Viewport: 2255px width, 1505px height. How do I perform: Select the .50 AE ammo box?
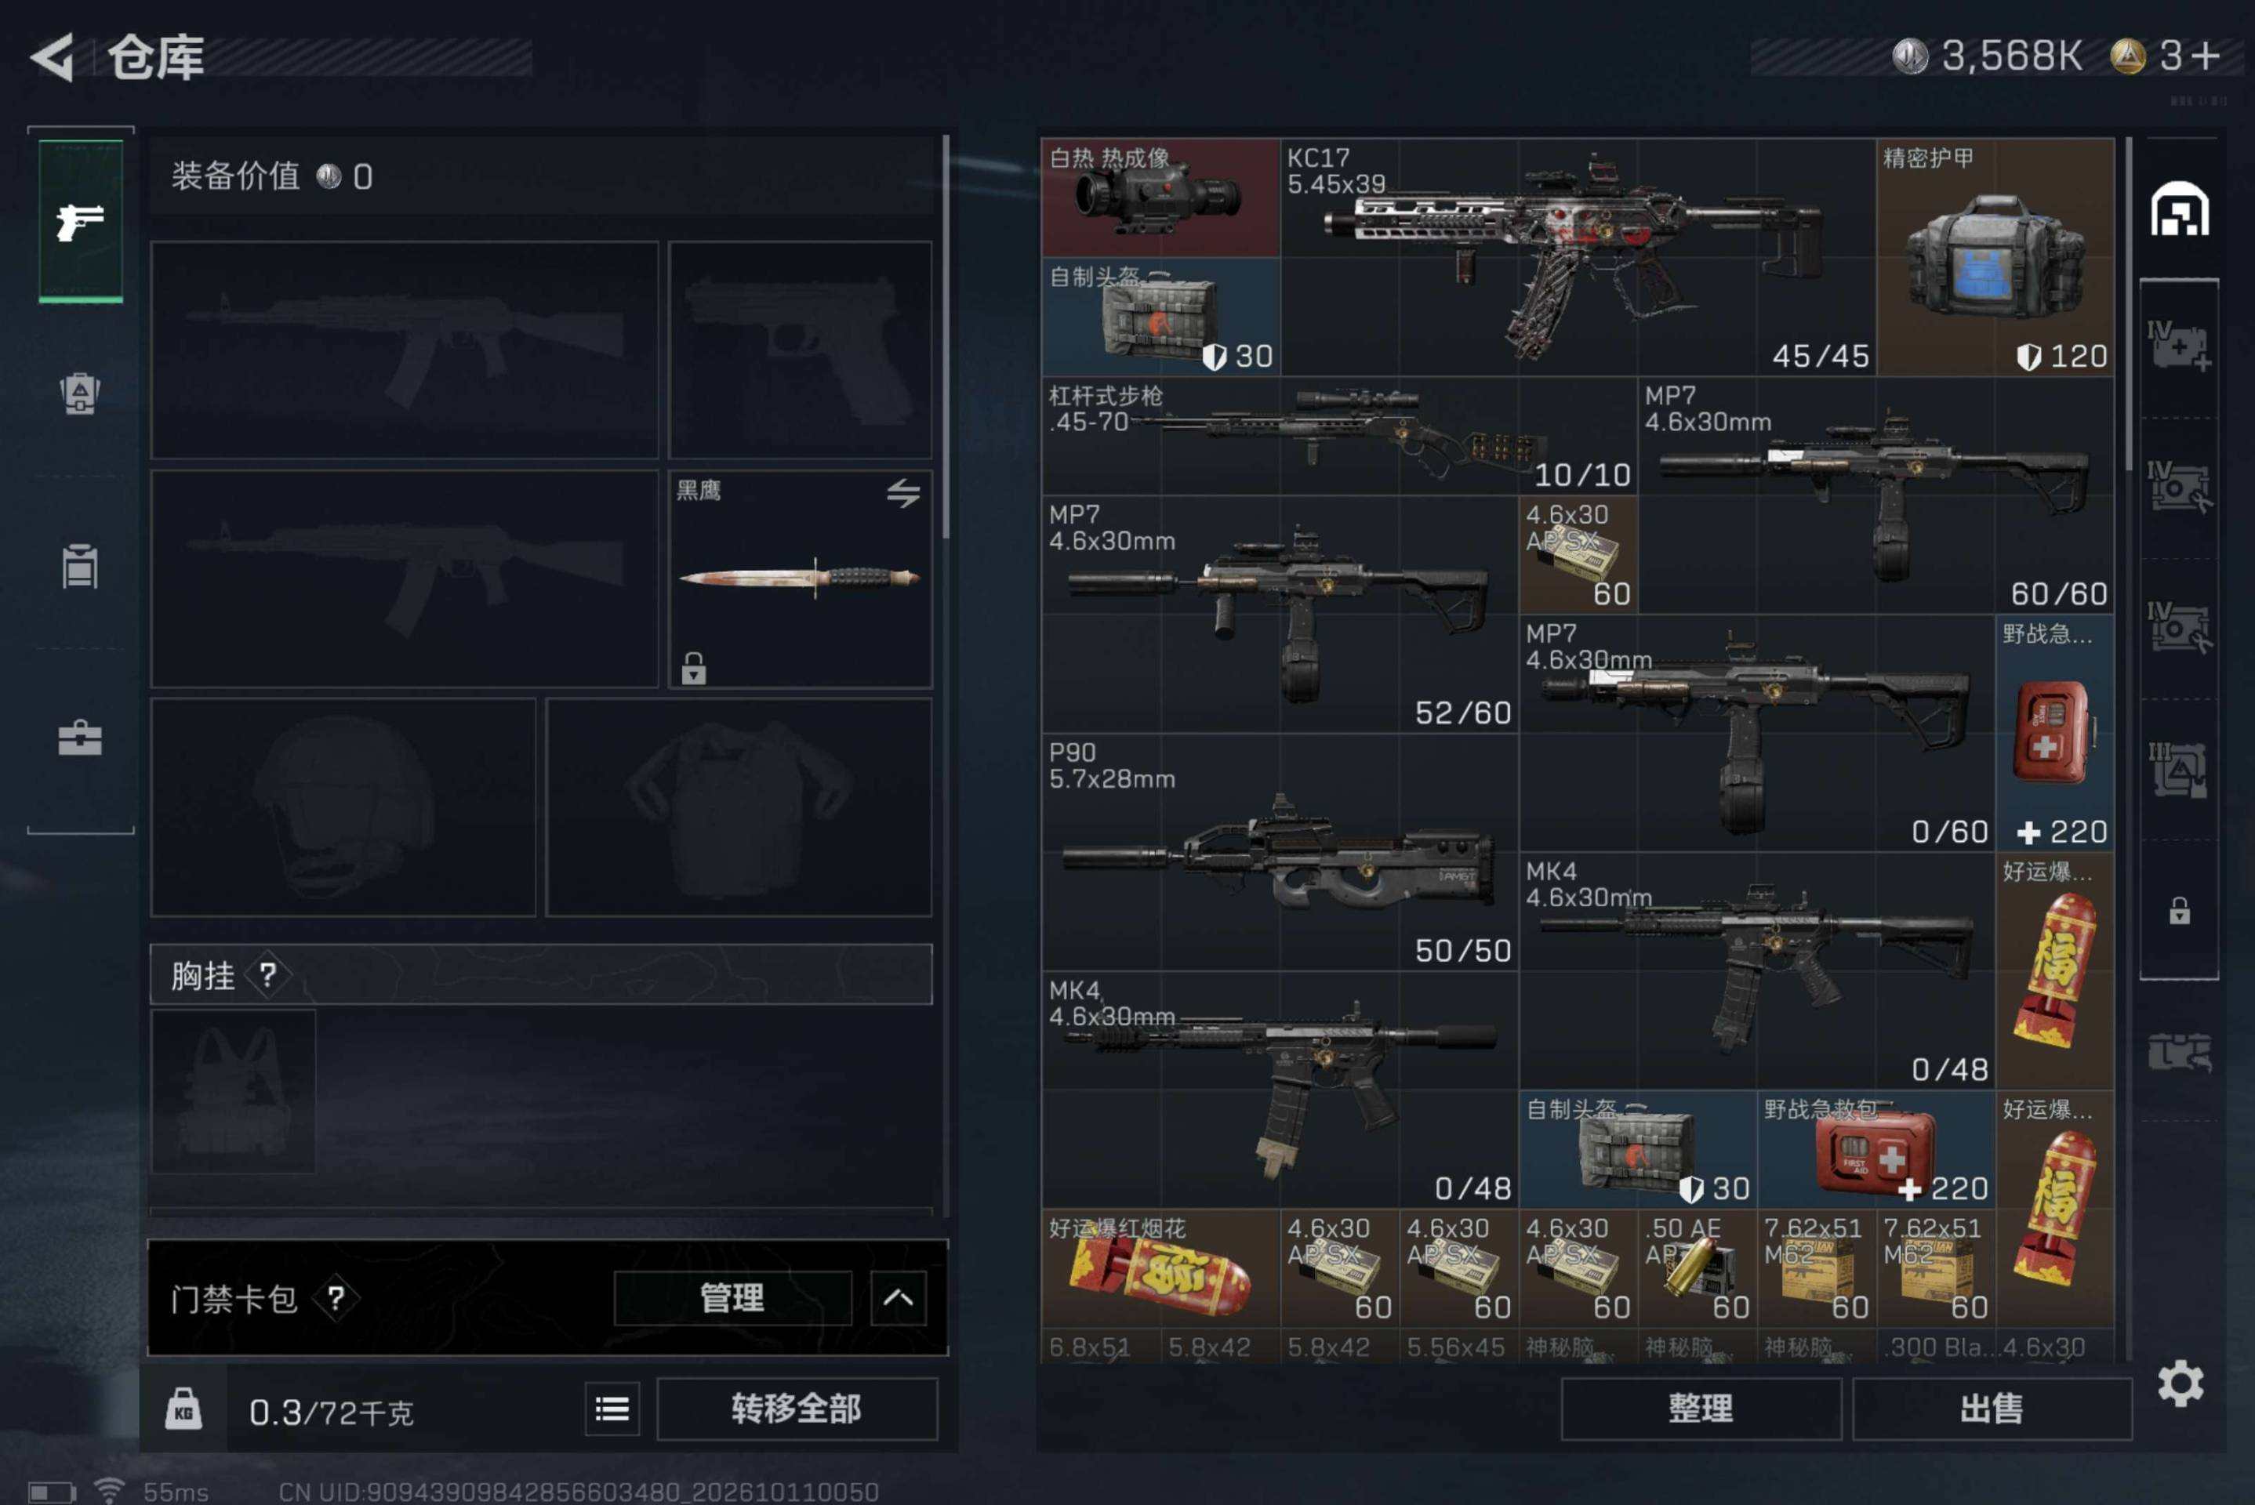pos(1698,1269)
